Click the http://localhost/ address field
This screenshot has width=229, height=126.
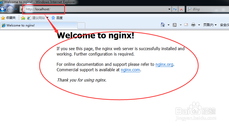click(96, 9)
